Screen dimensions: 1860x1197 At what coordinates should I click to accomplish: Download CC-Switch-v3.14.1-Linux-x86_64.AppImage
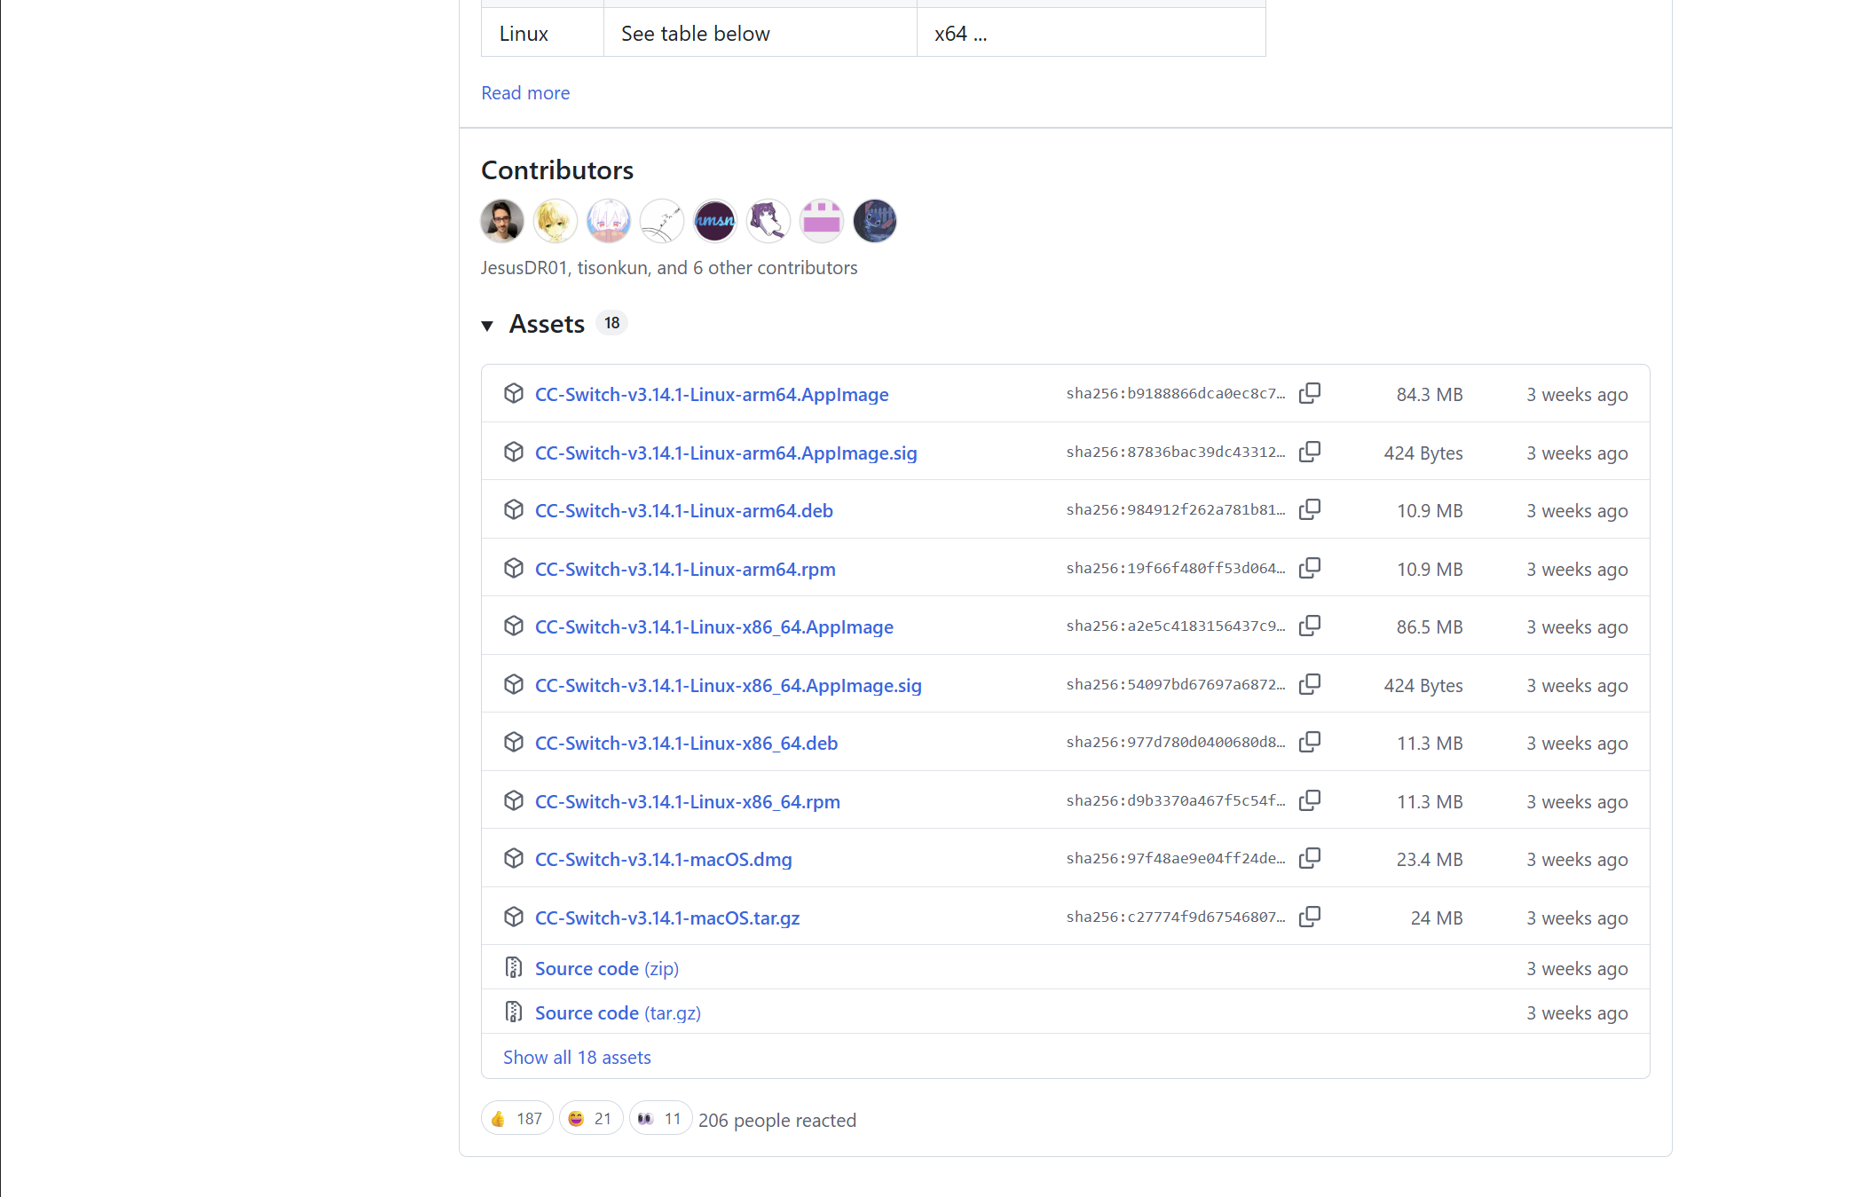pyautogui.click(x=714, y=626)
